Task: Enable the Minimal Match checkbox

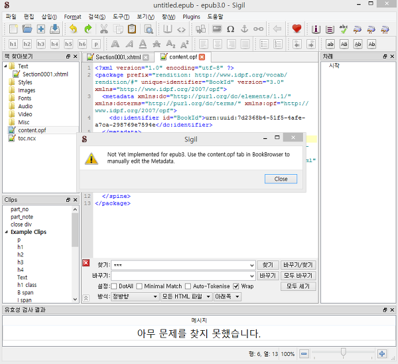Action: [x=139, y=286]
